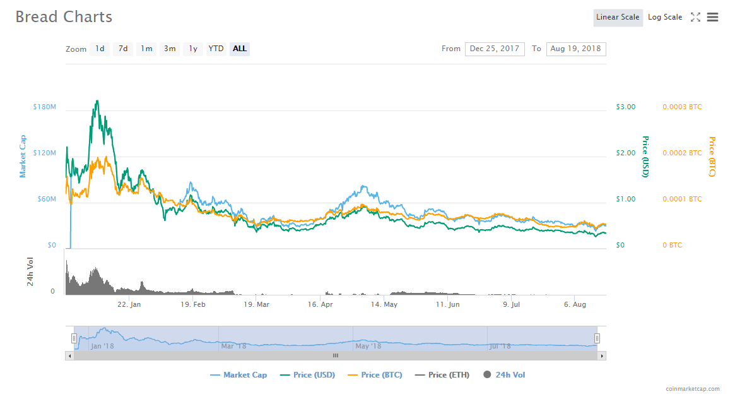Grab the right range navigator handle
Screen dimensions: 747x411
pos(597,338)
